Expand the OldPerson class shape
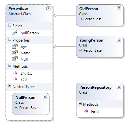Viewport: 130px width, 126px height. [x=119, y=8]
